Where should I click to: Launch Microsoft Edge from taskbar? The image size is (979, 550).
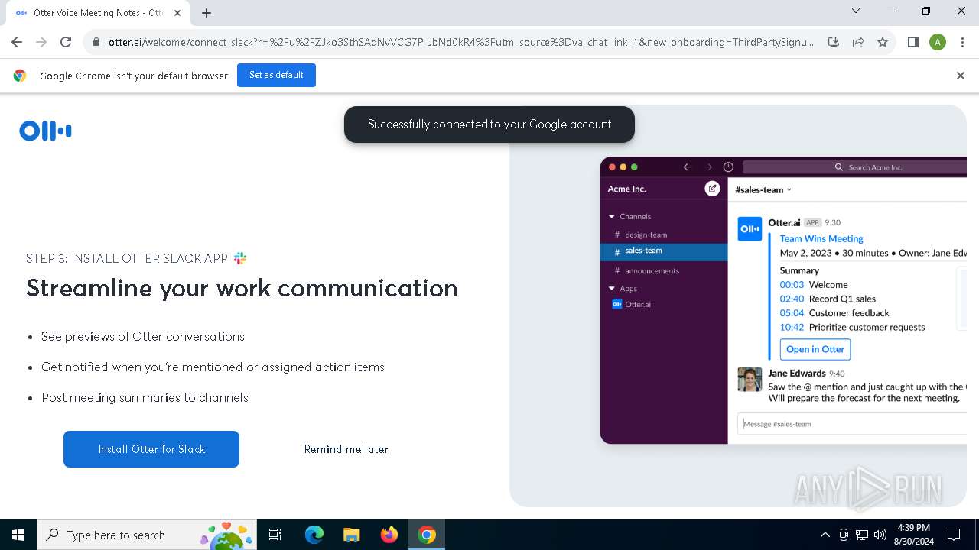pyautogui.click(x=314, y=535)
